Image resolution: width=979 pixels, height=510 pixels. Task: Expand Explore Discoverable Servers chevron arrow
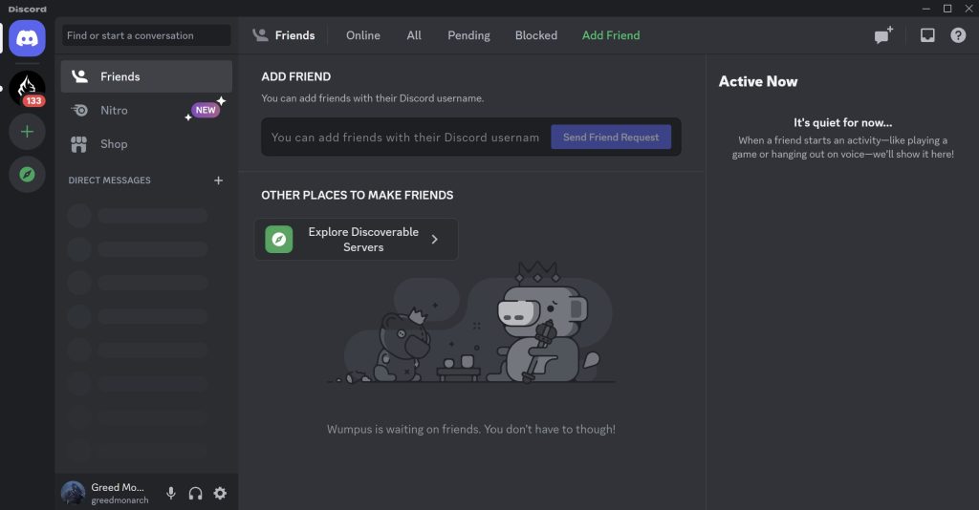pyautogui.click(x=435, y=240)
